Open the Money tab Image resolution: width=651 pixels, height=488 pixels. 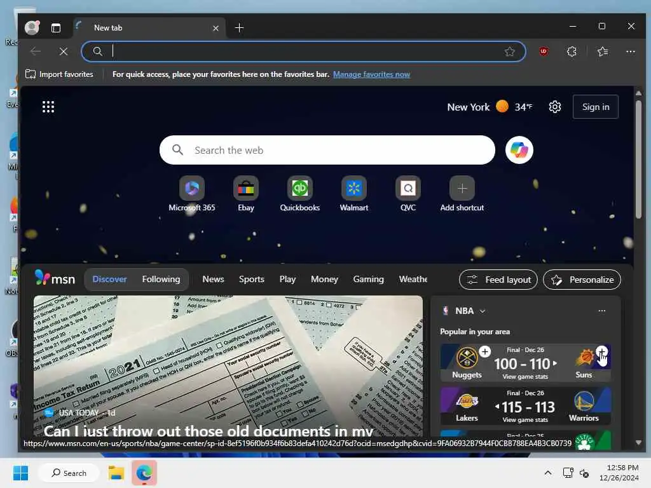coord(324,280)
